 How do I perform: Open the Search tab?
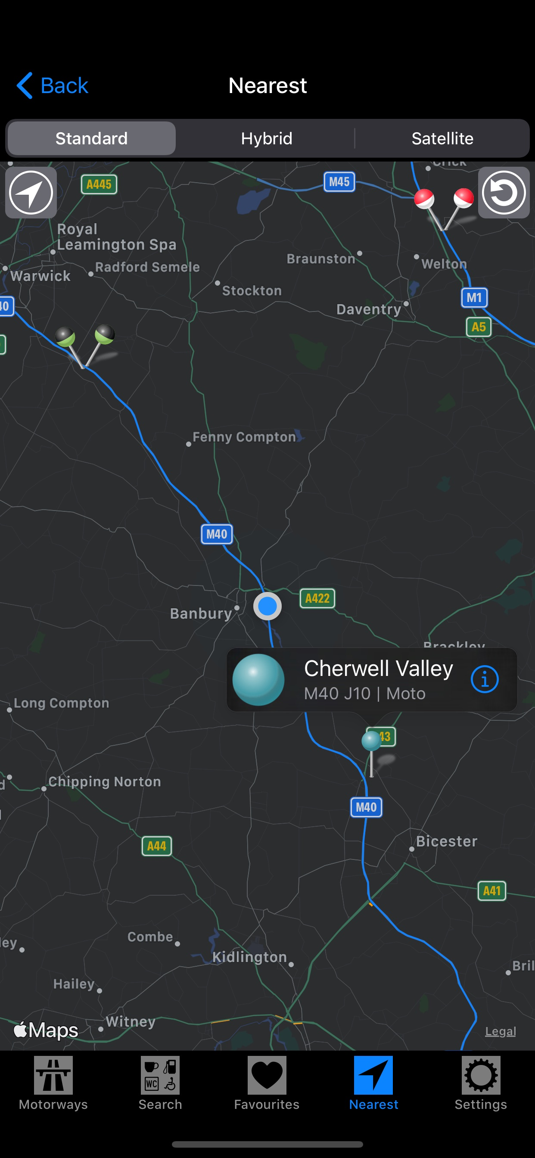(160, 1083)
